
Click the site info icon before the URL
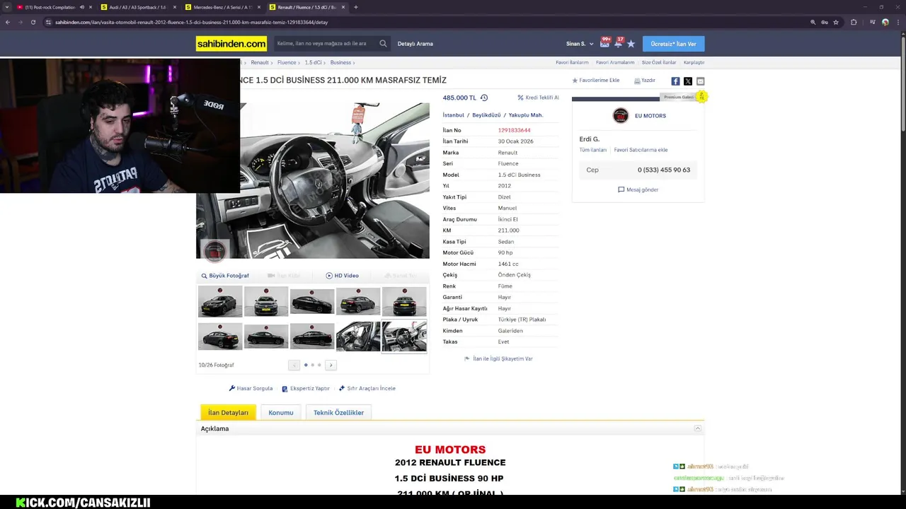pos(48,22)
